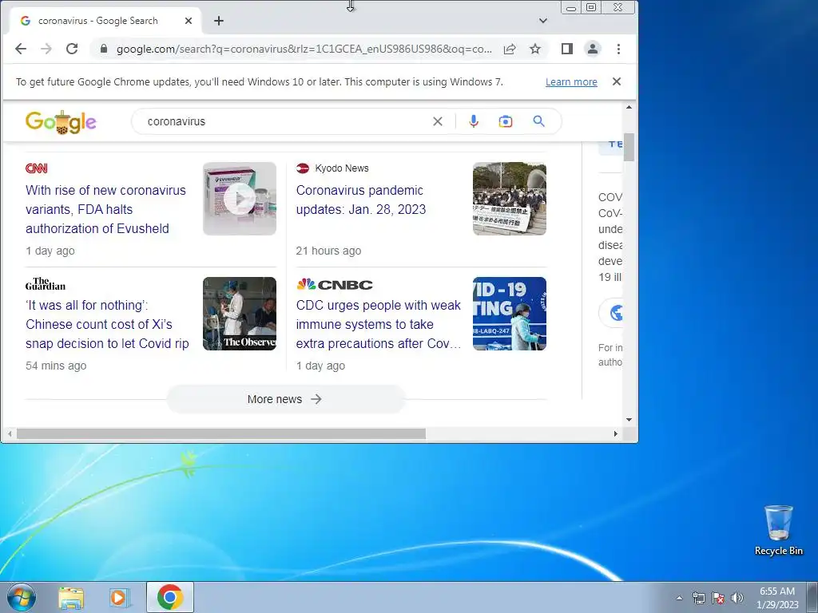View site information via the lock icon
Screen dimensions: 818x613
point(104,49)
